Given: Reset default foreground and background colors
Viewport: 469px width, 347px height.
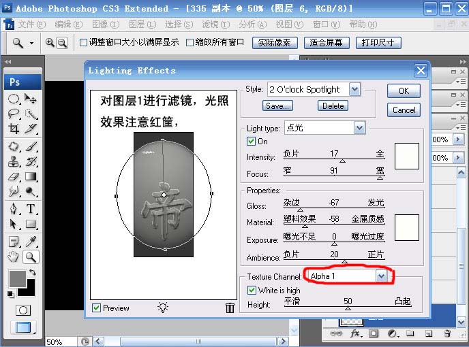Looking at the screenshot, I should tap(11, 294).
